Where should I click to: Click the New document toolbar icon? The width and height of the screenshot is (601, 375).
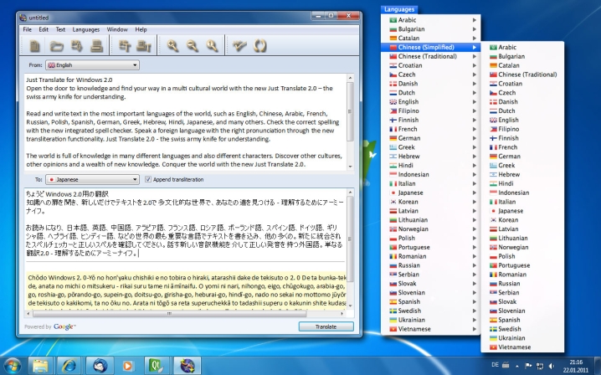pyautogui.click(x=36, y=45)
